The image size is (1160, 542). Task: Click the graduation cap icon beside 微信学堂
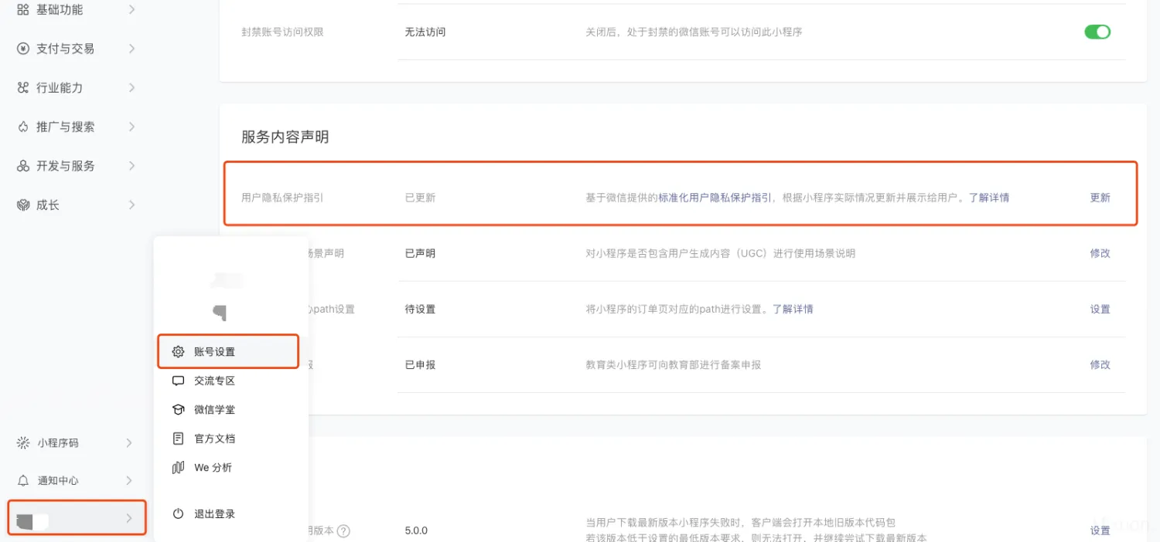click(x=178, y=409)
